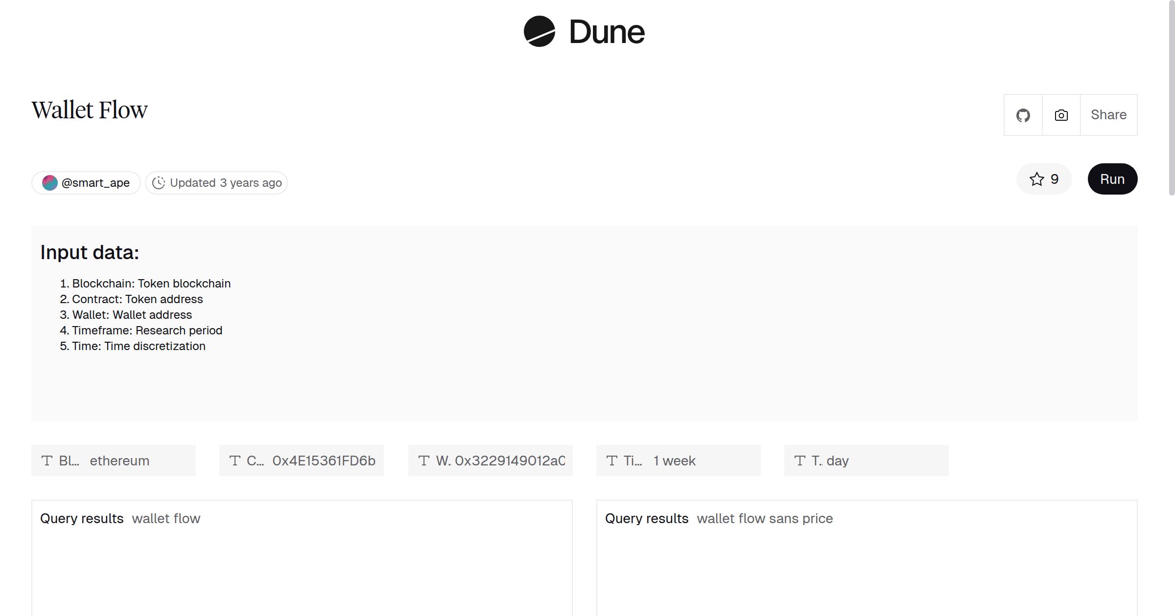Edit the Contract address parameter field
Viewport: 1175px width, 616px height.
(323, 461)
